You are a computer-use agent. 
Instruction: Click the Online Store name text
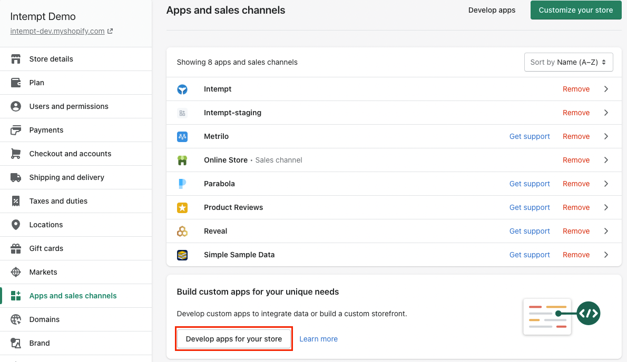click(226, 160)
